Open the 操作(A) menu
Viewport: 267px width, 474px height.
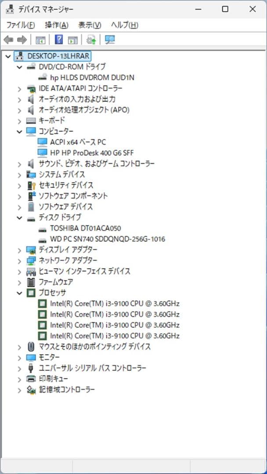click(57, 25)
